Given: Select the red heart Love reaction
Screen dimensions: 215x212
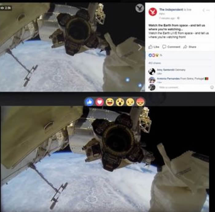Looking at the screenshot, I should point(100,102).
